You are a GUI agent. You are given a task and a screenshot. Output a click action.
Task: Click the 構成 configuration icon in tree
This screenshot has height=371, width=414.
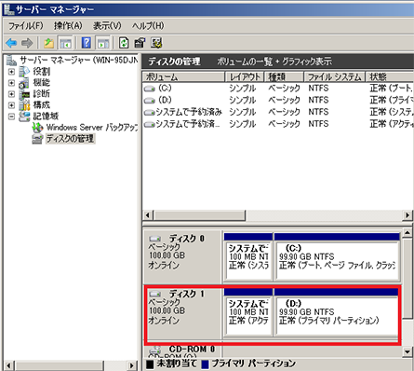coord(24,105)
